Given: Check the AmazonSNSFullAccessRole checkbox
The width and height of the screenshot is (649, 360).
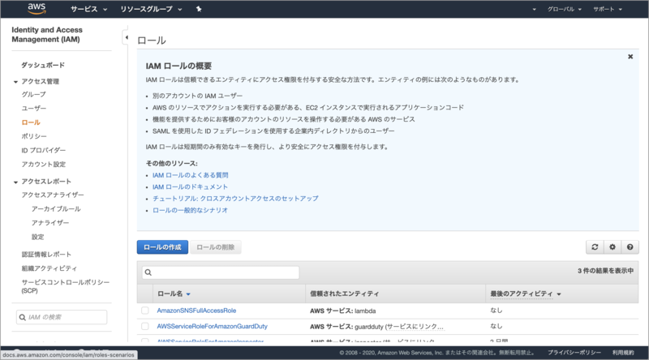Looking at the screenshot, I should coord(145,311).
